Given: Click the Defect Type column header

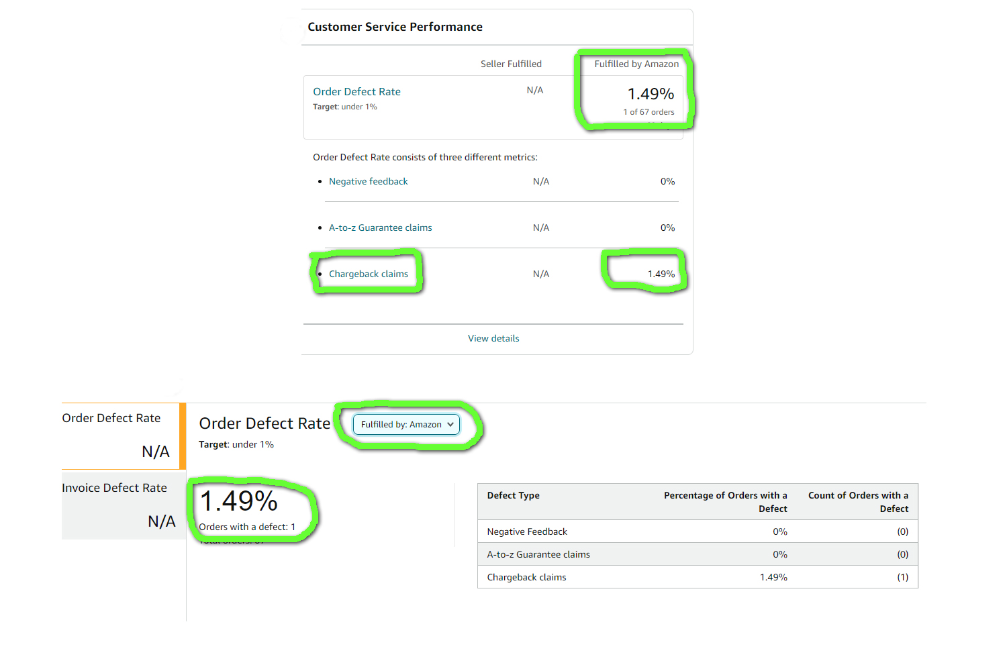Looking at the screenshot, I should [x=514, y=496].
